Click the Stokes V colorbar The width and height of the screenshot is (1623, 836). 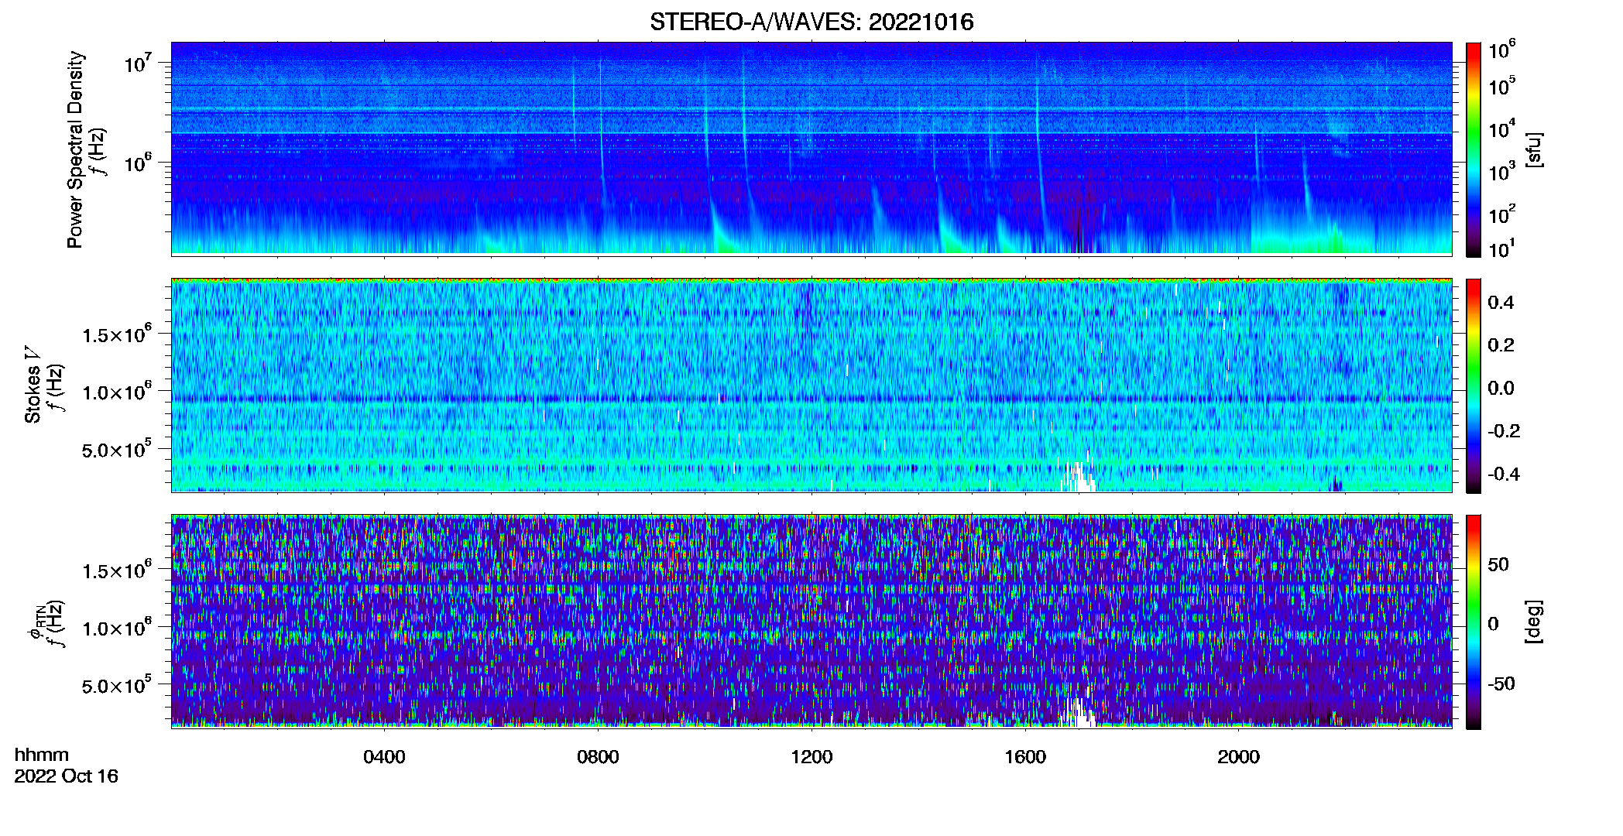1473,385
